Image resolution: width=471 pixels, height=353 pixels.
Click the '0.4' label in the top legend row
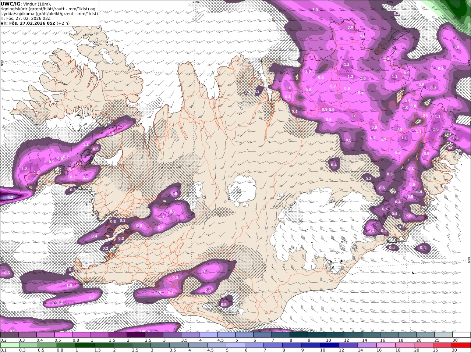click(x=39, y=340)
